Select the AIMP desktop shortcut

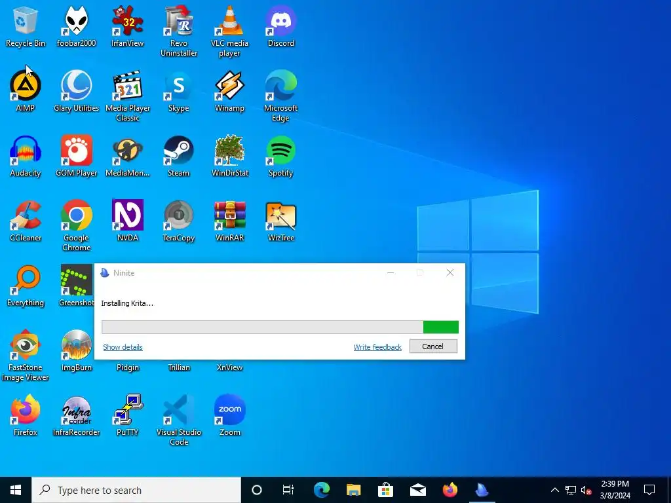(26, 90)
